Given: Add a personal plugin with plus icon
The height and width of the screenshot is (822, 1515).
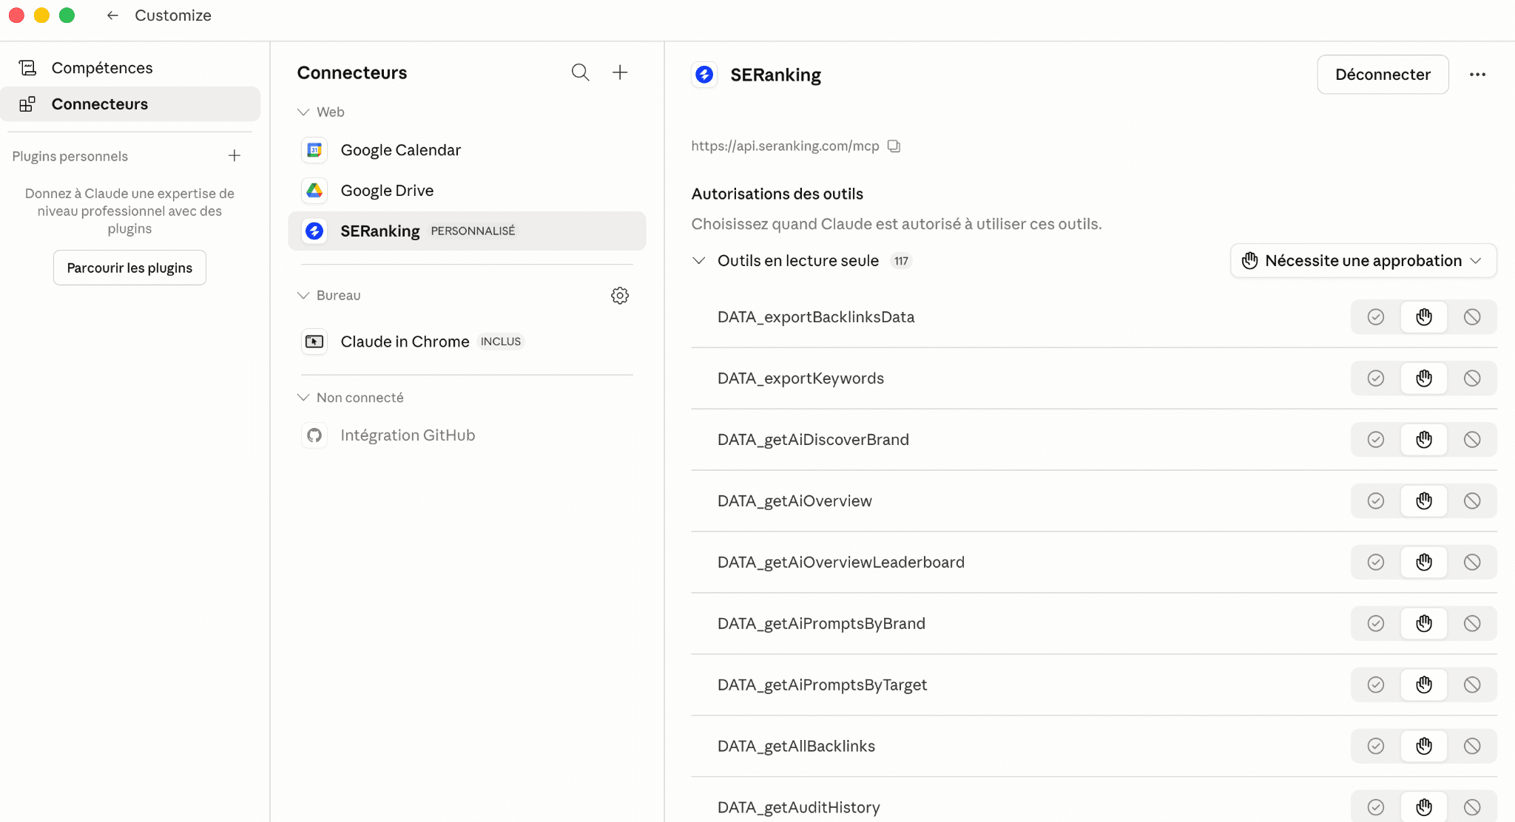Looking at the screenshot, I should (234, 156).
